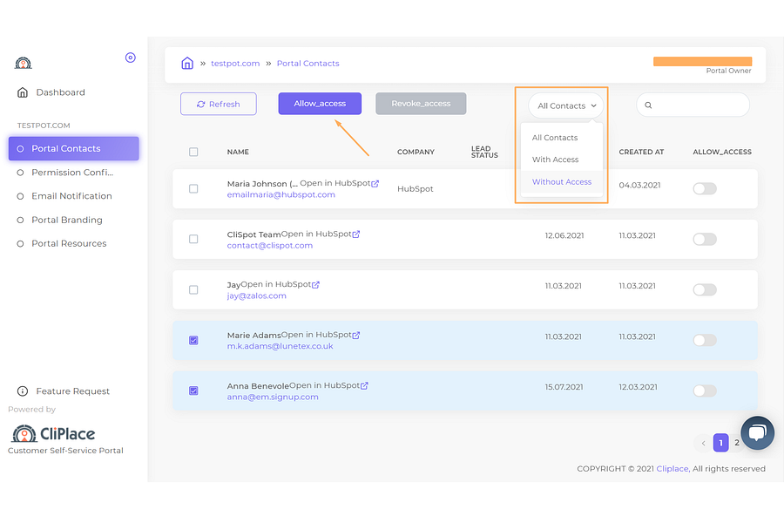Click the Dashboard house icon
This screenshot has height=523, width=784.
click(23, 92)
